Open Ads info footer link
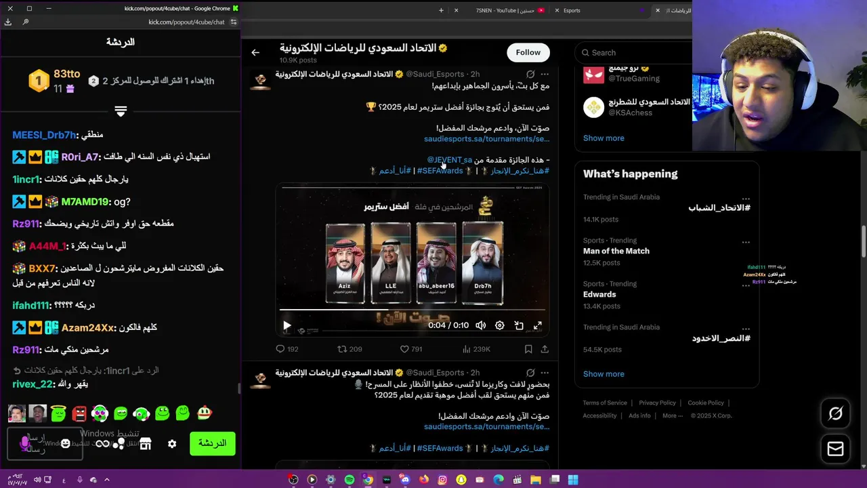867x488 pixels. (x=639, y=415)
